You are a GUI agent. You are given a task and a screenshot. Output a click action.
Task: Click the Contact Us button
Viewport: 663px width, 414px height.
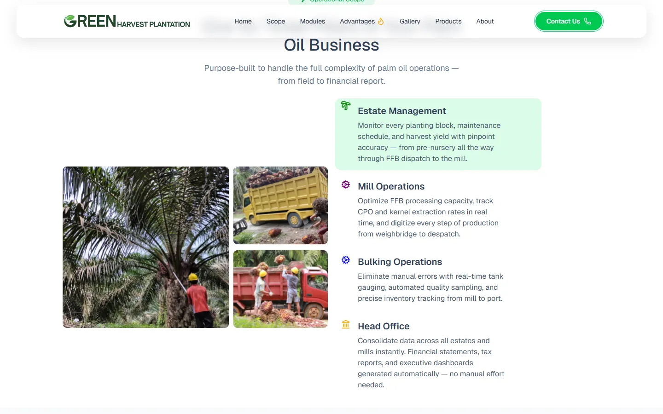pos(569,21)
